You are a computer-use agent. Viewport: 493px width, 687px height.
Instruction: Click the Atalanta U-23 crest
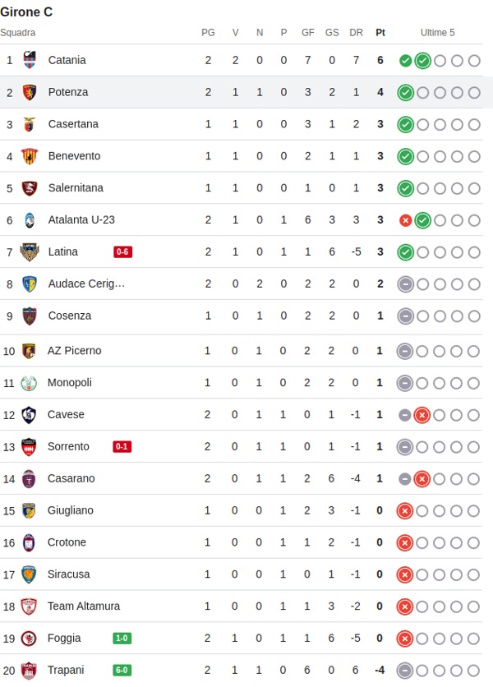tap(29, 220)
